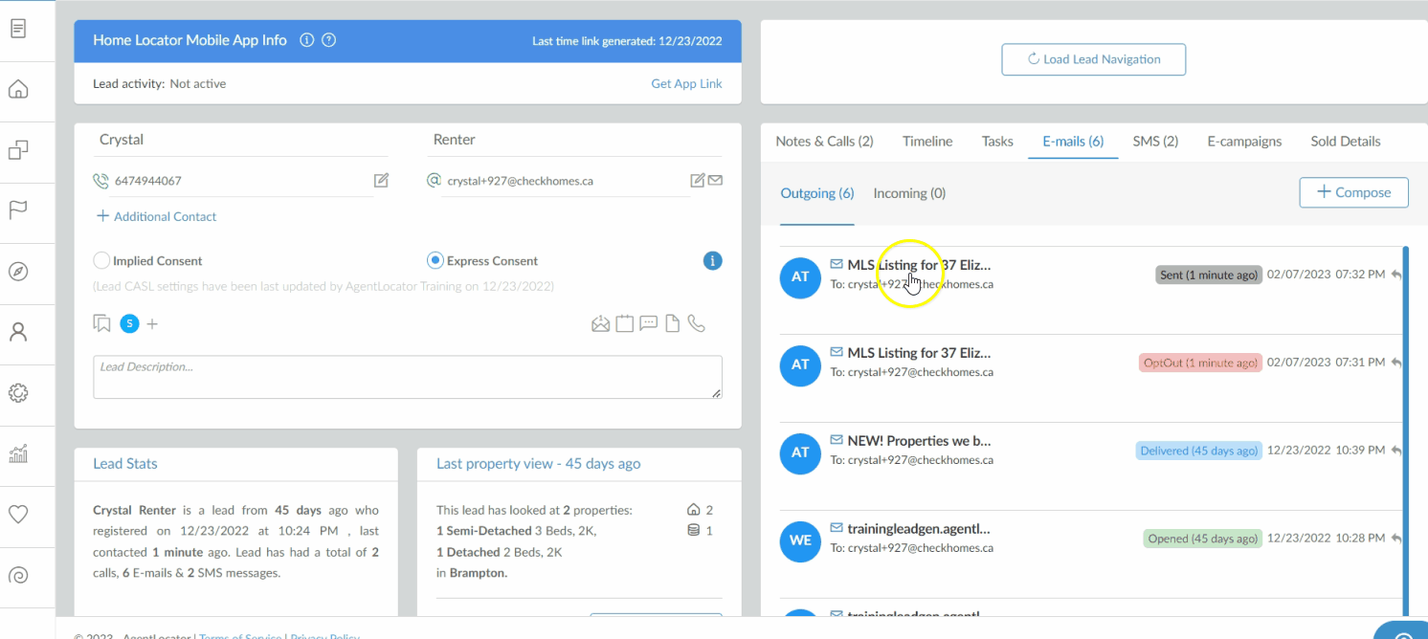Click the info icon beside Home Locator Mobile App Info
Image resolution: width=1428 pixels, height=639 pixels.
point(306,40)
